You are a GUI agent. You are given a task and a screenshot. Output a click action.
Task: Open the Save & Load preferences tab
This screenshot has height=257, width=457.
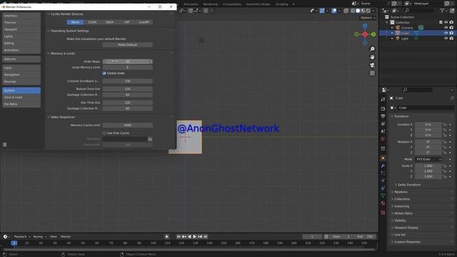pos(21,97)
